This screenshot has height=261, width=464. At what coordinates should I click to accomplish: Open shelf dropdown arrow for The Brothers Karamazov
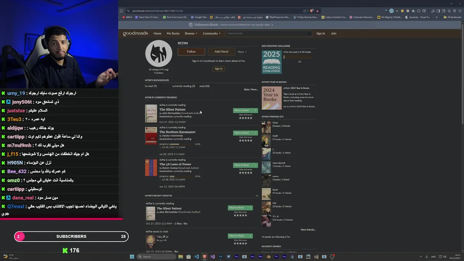pos(255,133)
